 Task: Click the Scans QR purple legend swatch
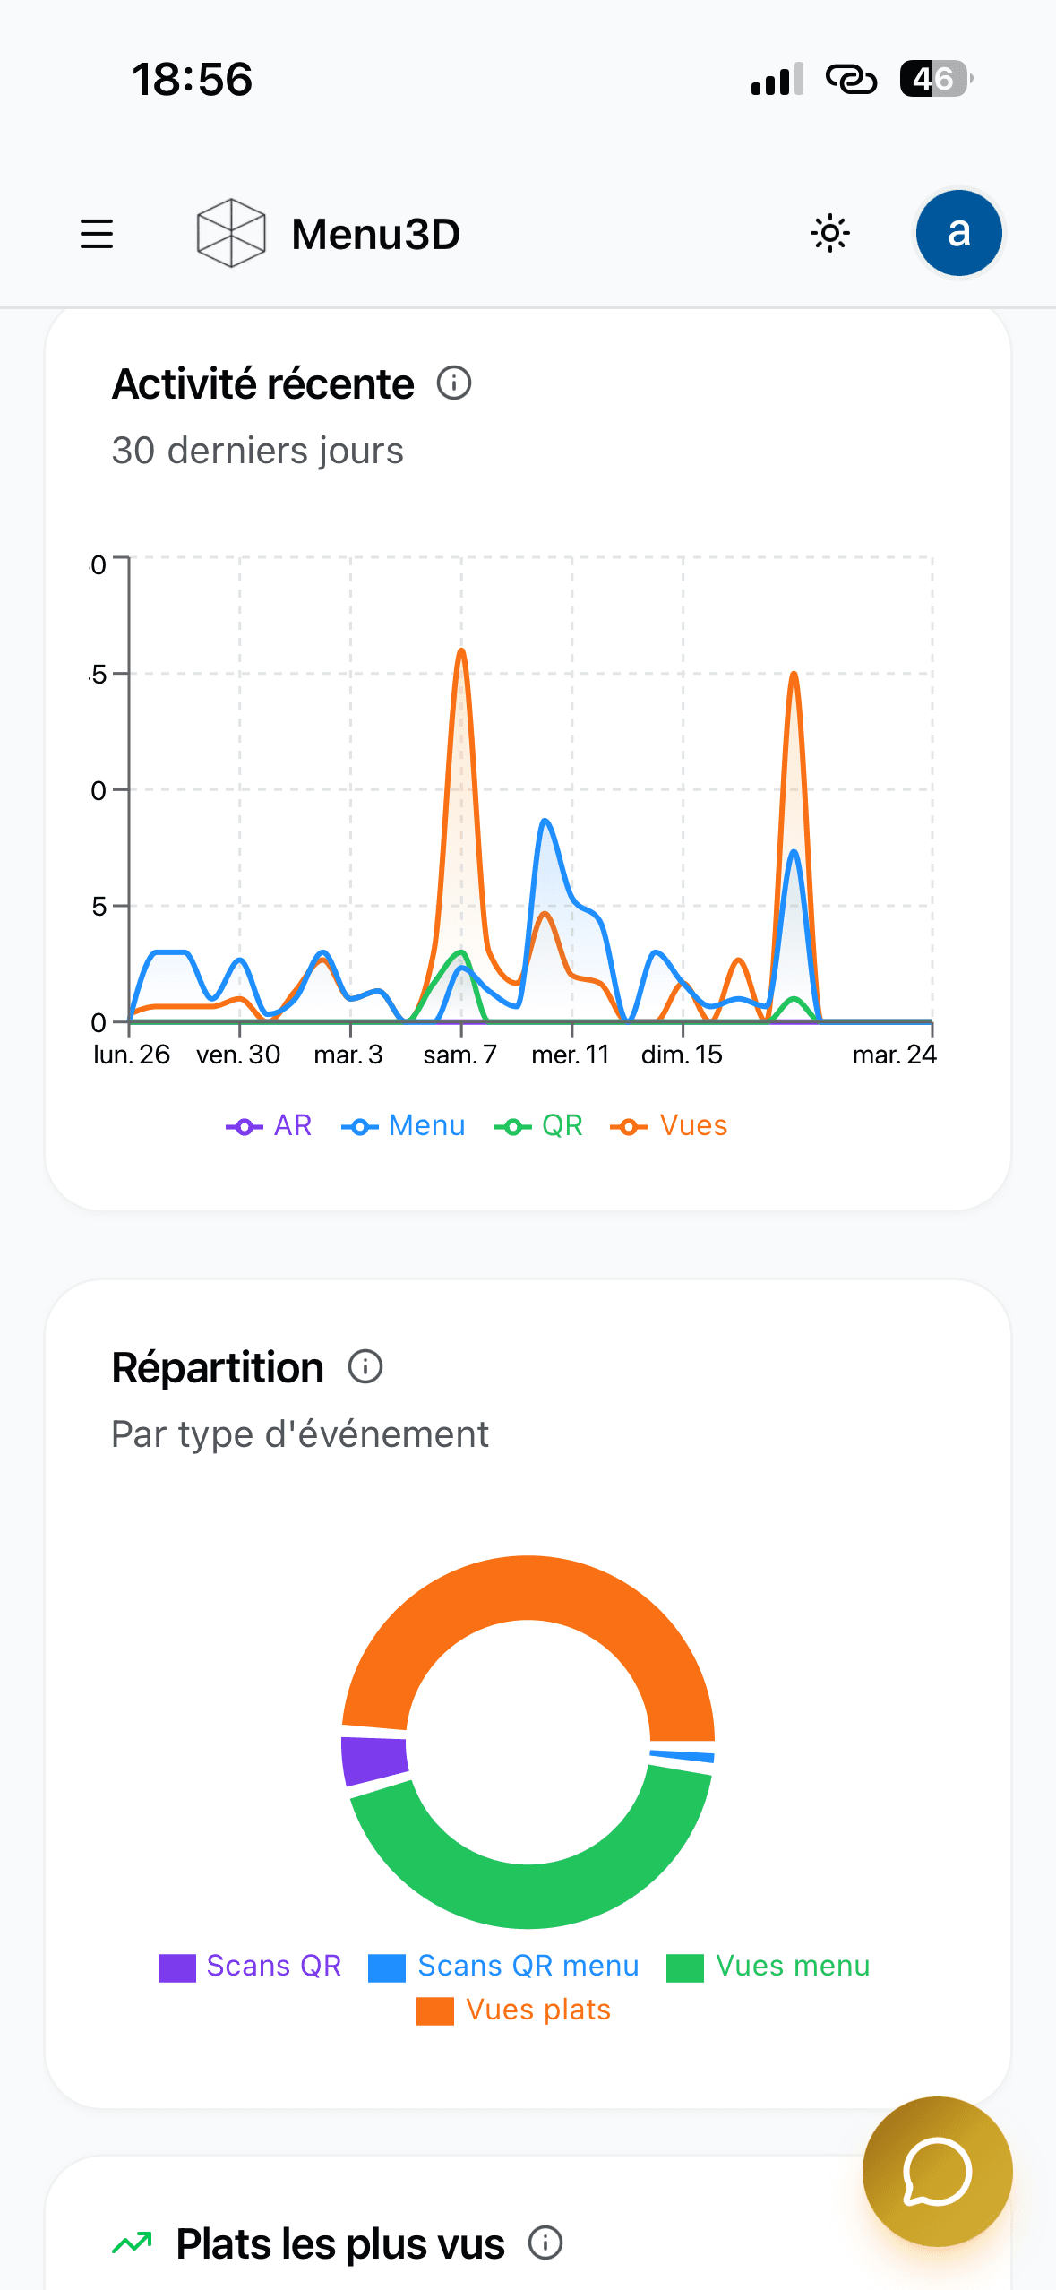pyautogui.click(x=177, y=1967)
